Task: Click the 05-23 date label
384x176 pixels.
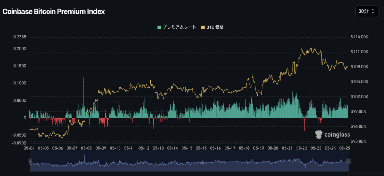Action: [316, 148]
